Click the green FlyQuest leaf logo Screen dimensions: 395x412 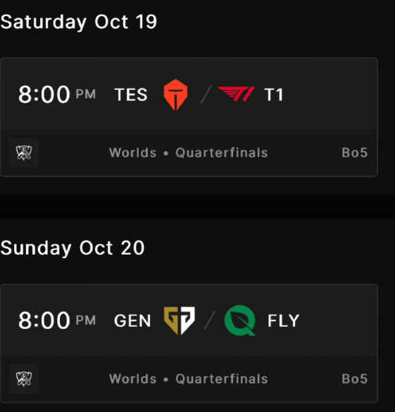click(x=240, y=321)
